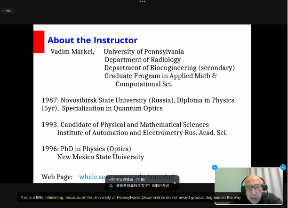Click the 'who can see this transcript' message
Image resolution: width=288 pixels, height=208 pixels.
pos(142,186)
